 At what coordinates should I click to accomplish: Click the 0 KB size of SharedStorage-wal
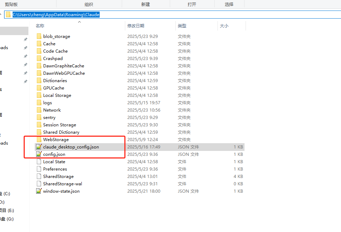click(x=238, y=184)
